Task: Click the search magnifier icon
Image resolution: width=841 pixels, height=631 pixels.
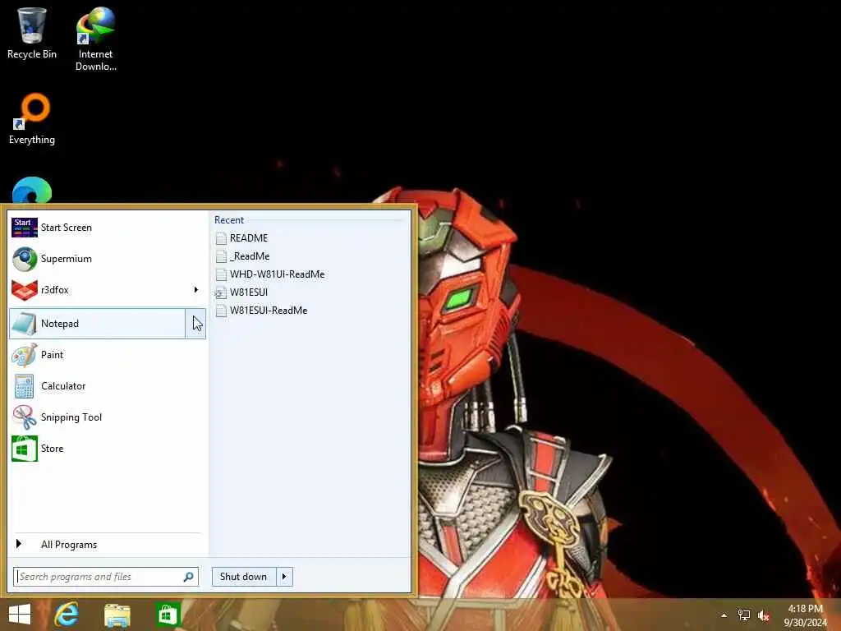Action: pos(188,577)
